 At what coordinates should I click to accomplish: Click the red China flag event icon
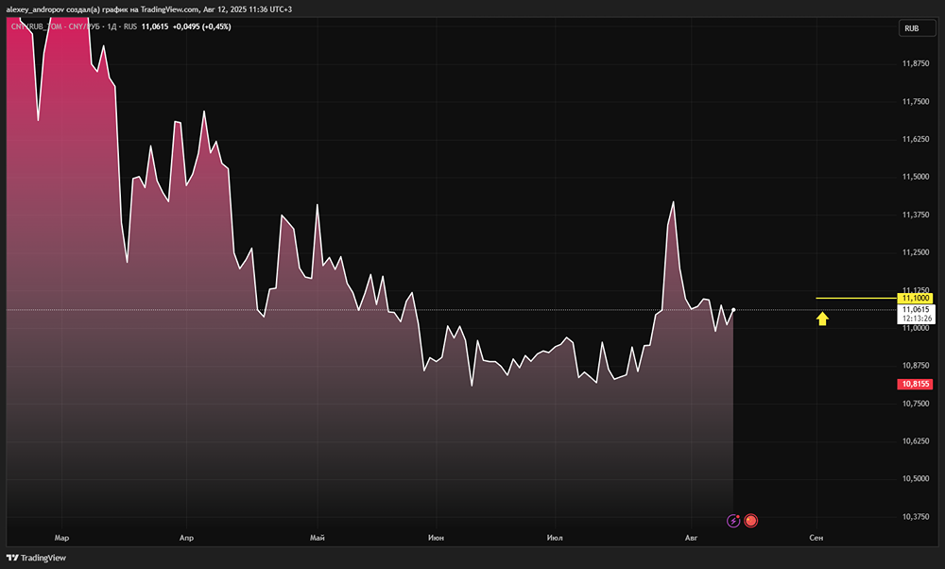coord(751,520)
